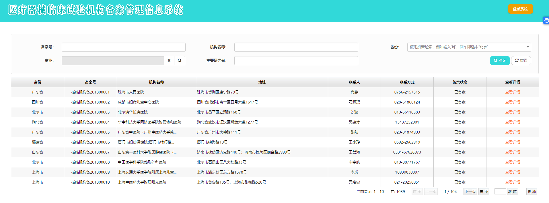Click the 备案状态 column header
The height and width of the screenshot is (203, 549).
click(460, 82)
